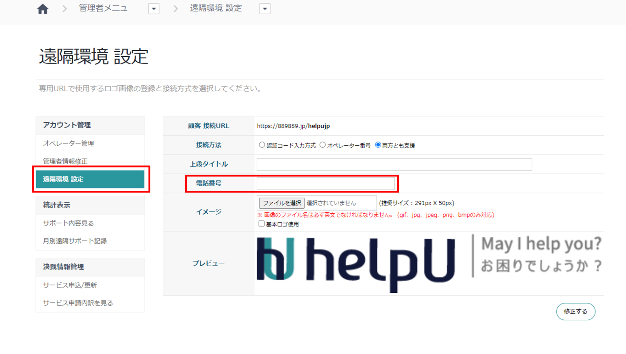626x354 pixels.
Task: Select the 認証コード入力方式 radio button
Action: (x=262, y=145)
